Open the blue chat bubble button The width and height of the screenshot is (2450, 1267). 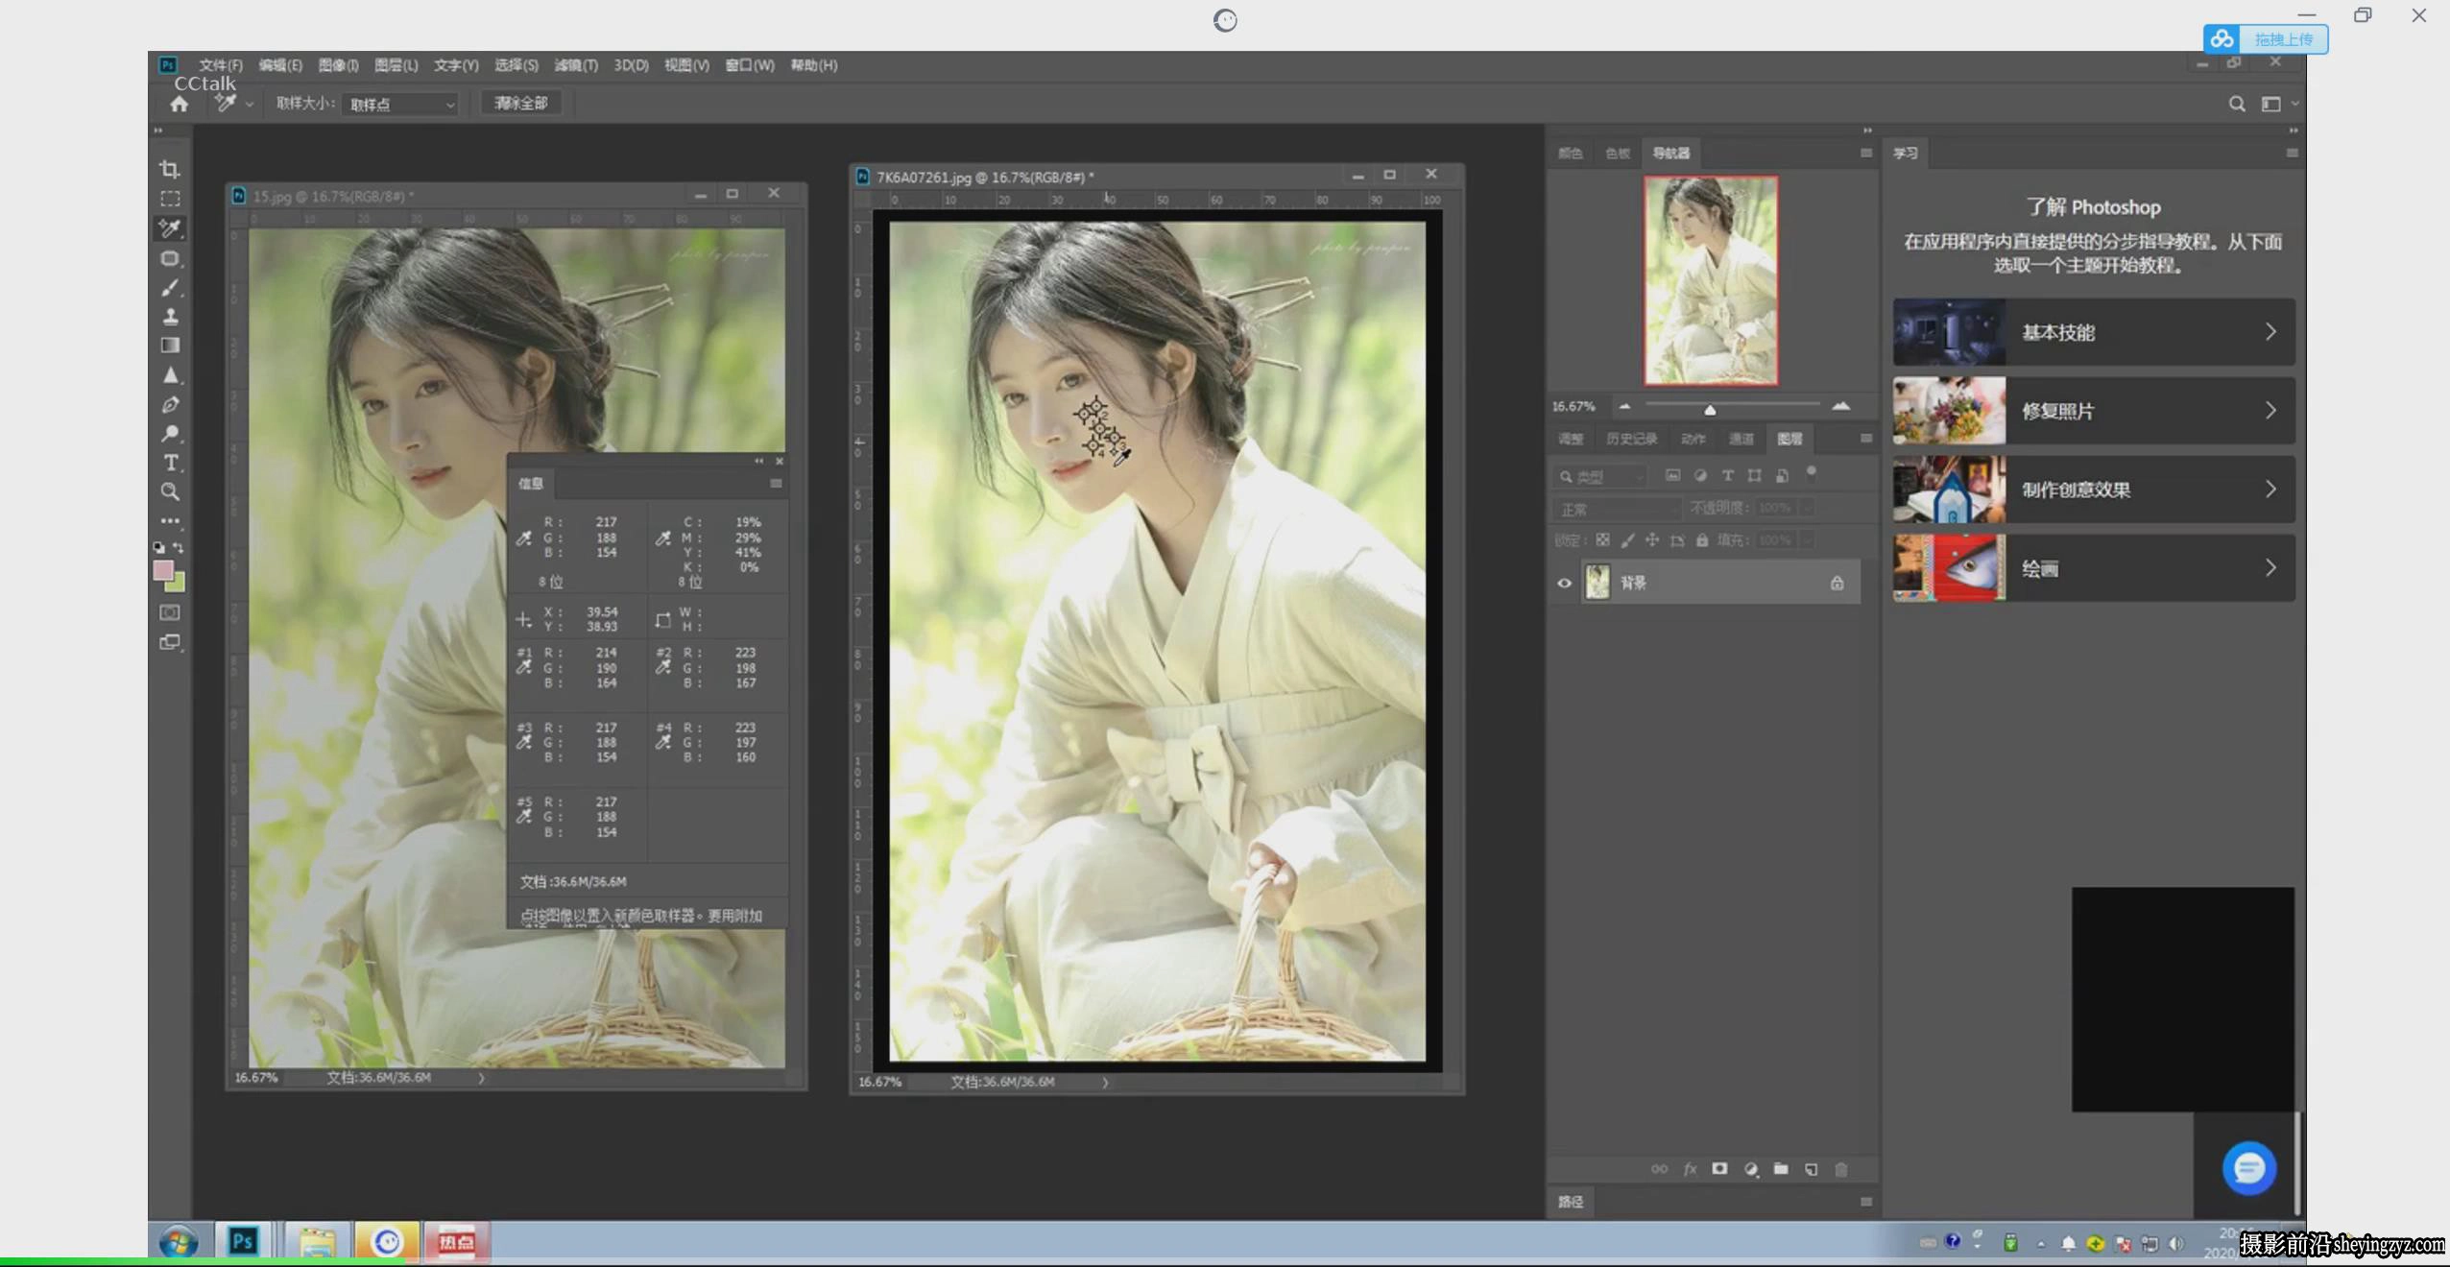pyautogui.click(x=2248, y=1168)
